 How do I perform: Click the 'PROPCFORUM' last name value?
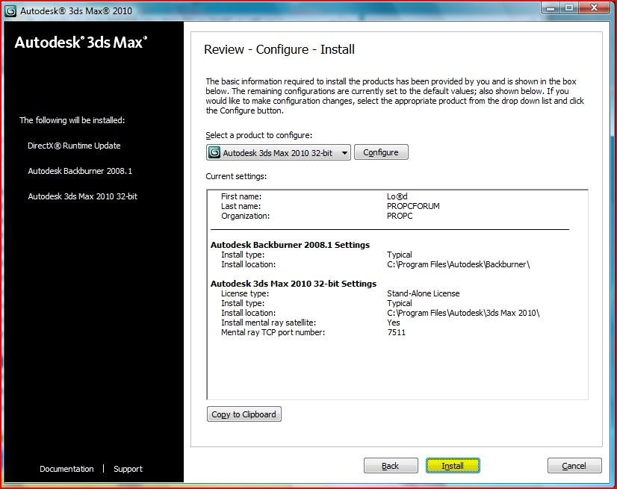click(413, 206)
